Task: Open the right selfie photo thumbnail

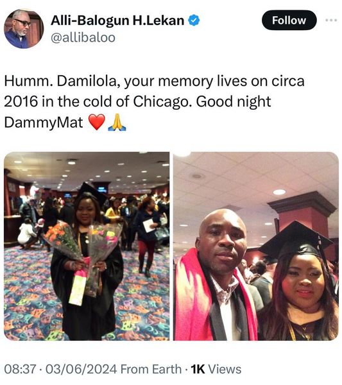Action: (256, 246)
